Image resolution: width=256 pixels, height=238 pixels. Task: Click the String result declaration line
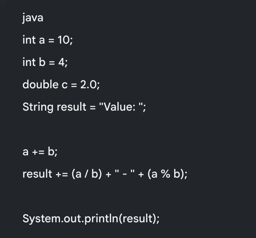coord(84,107)
